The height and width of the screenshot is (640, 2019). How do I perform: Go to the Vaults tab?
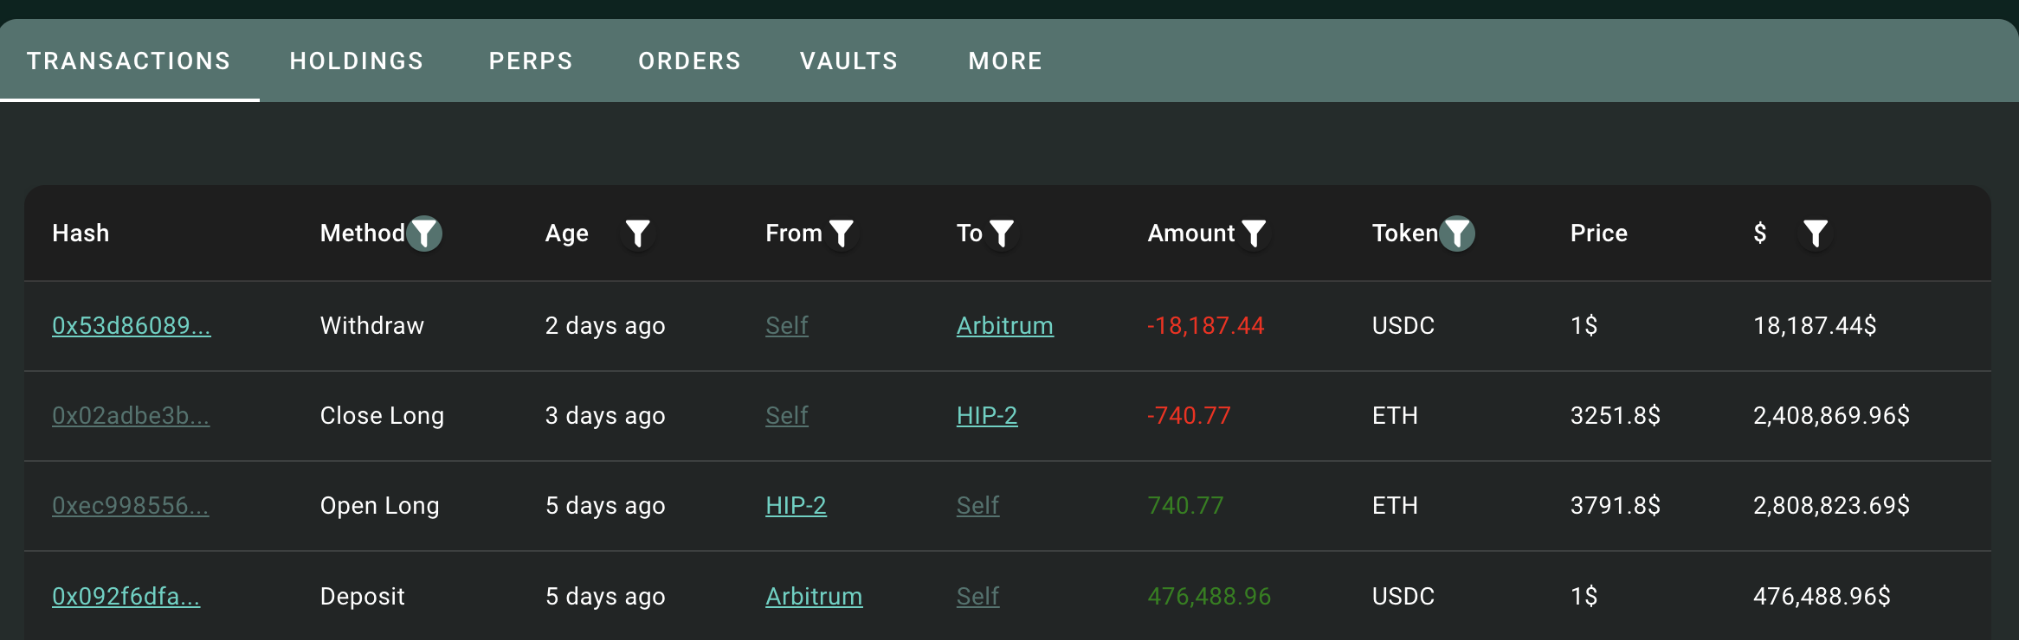pyautogui.click(x=849, y=61)
